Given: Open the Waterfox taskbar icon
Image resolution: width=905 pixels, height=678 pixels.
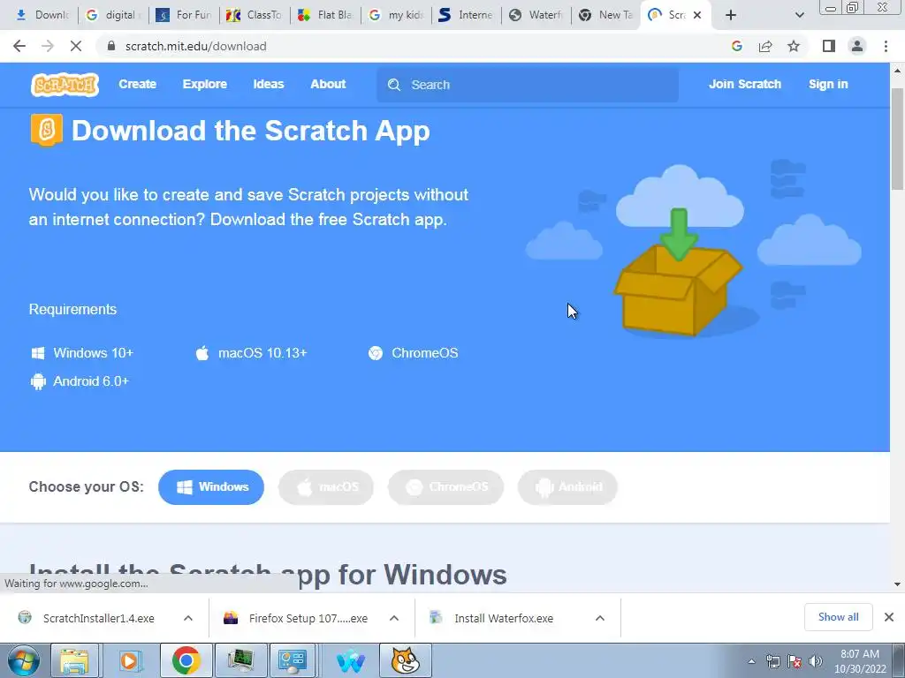Looking at the screenshot, I should [x=350, y=660].
